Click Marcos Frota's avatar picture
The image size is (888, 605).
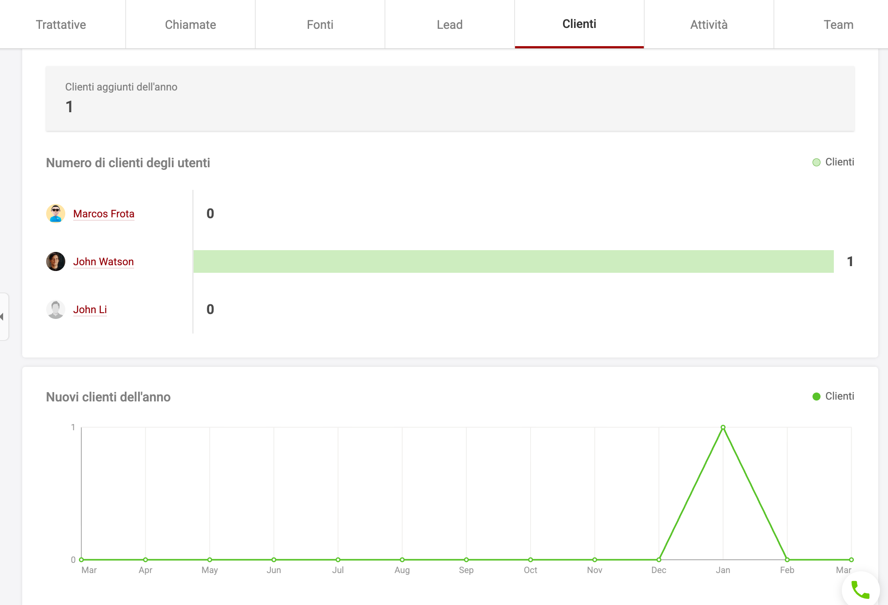55,213
